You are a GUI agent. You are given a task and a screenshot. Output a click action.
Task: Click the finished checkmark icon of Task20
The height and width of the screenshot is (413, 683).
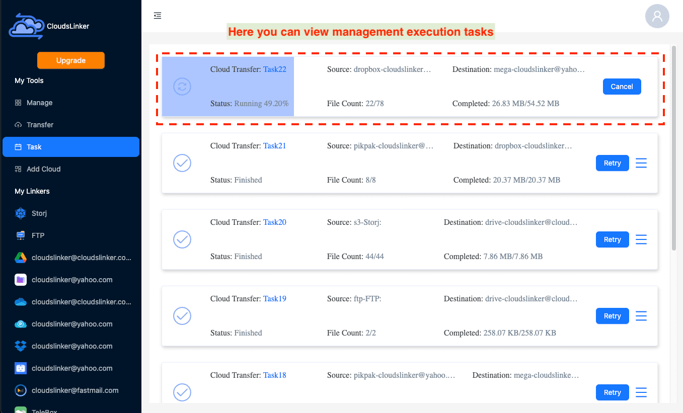pos(182,239)
